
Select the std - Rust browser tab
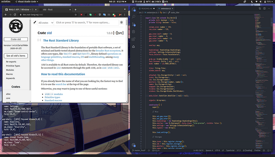[55, 10]
